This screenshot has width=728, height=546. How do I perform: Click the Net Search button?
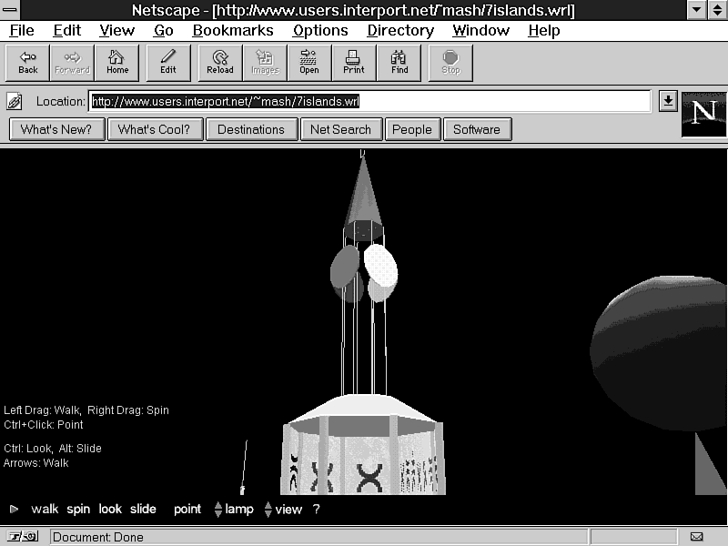pyautogui.click(x=340, y=129)
